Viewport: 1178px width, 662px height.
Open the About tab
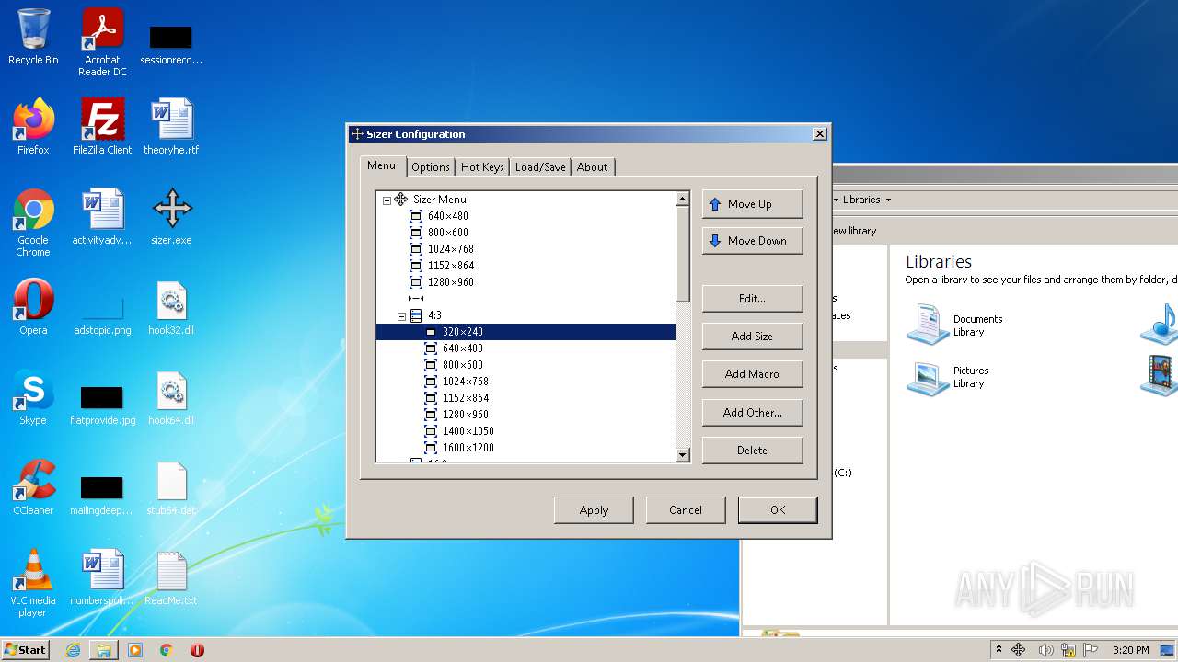click(x=593, y=167)
